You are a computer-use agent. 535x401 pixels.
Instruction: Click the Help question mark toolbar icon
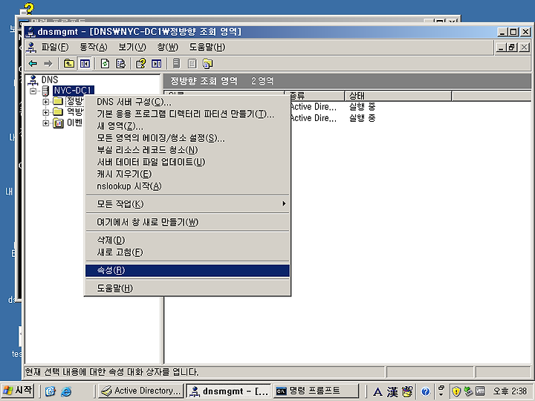point(141,63)
